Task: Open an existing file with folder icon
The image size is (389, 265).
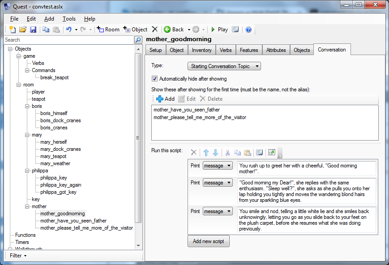Action: point(23,30)
